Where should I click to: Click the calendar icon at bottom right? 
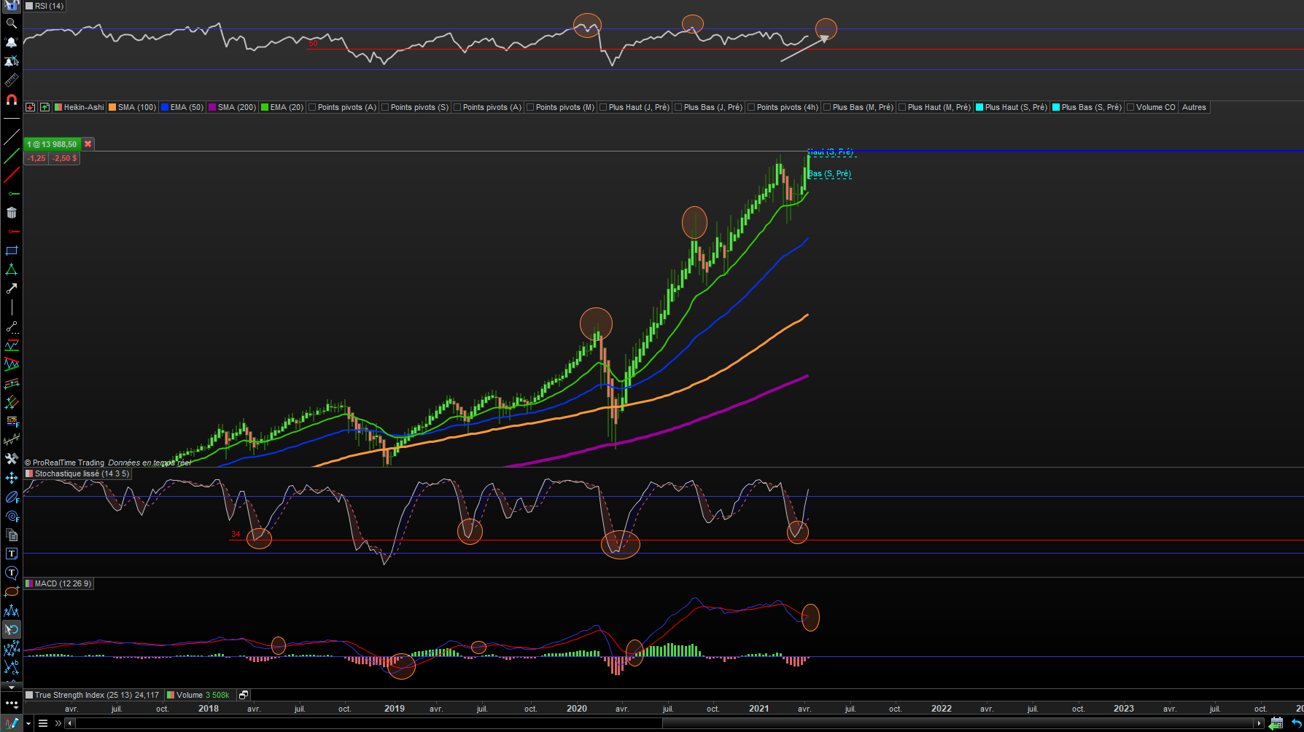[1276, 723]
